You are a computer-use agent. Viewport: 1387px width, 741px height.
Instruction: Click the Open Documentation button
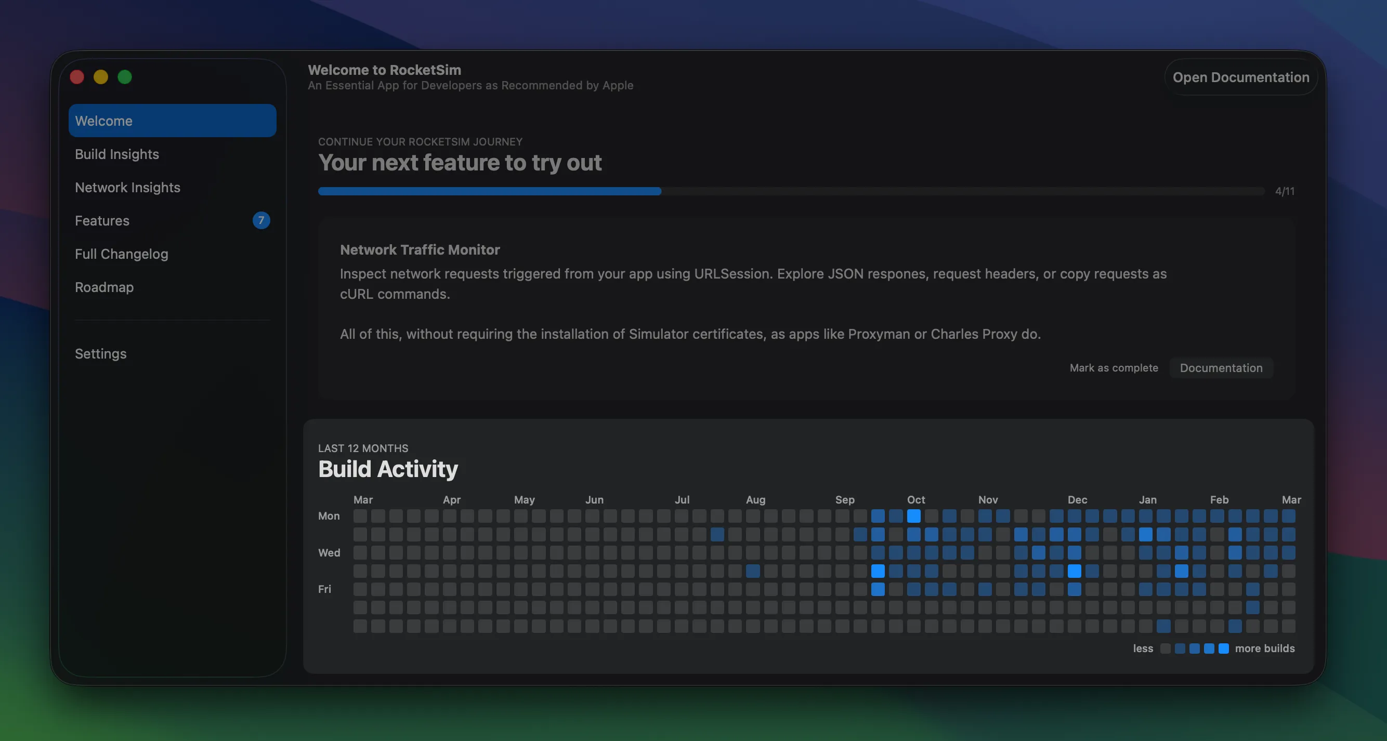click(1241, 77)
